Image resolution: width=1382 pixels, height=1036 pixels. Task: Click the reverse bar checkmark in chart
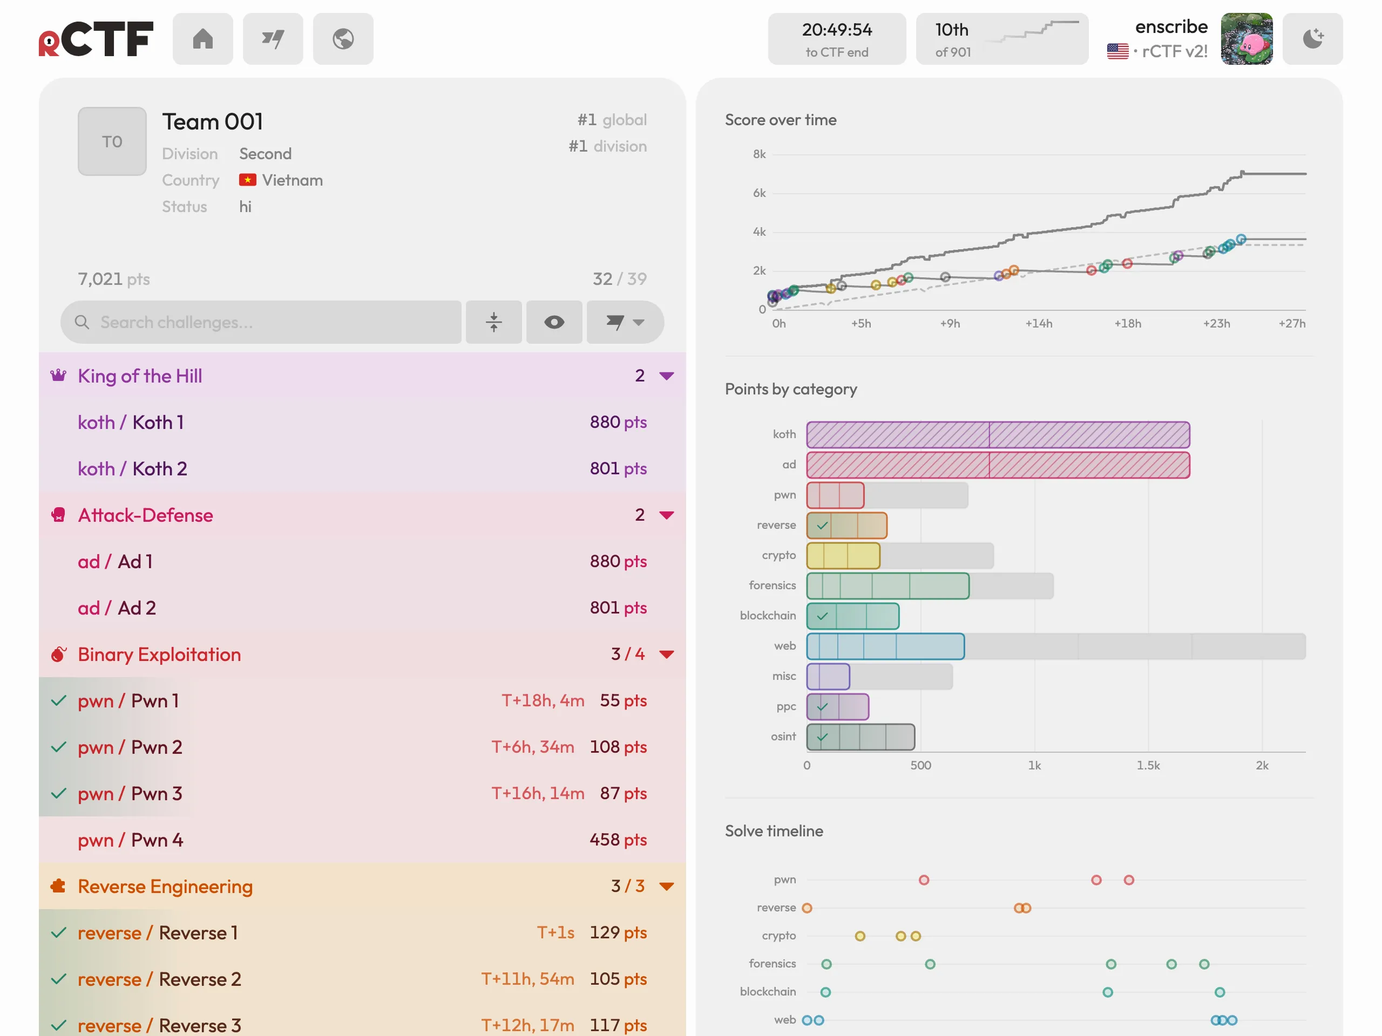pyautogui.click(x=822, y=525)
